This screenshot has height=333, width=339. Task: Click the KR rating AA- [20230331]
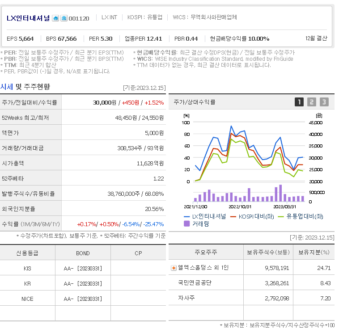point(83,283)
